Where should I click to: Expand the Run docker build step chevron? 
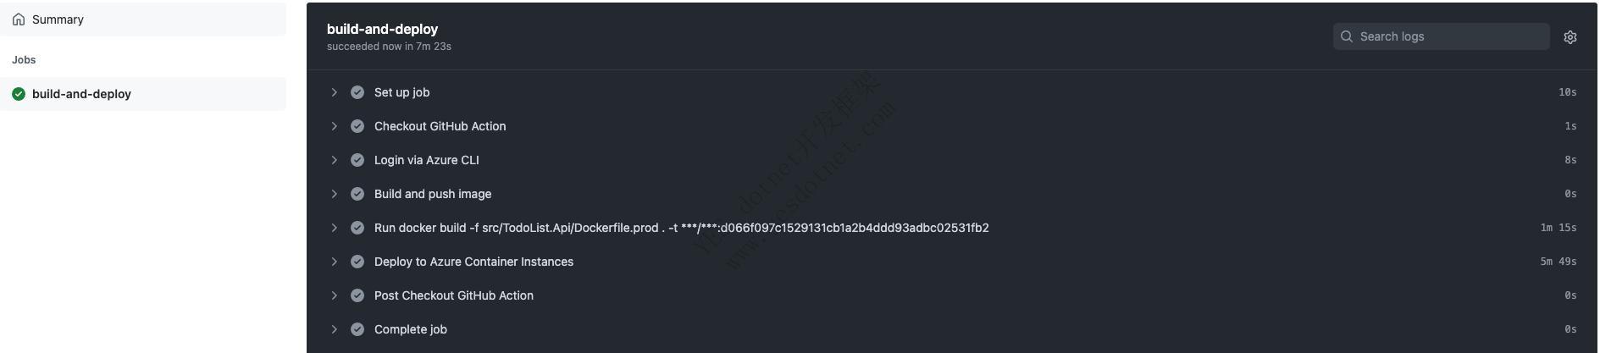click(x=334, y=228)
